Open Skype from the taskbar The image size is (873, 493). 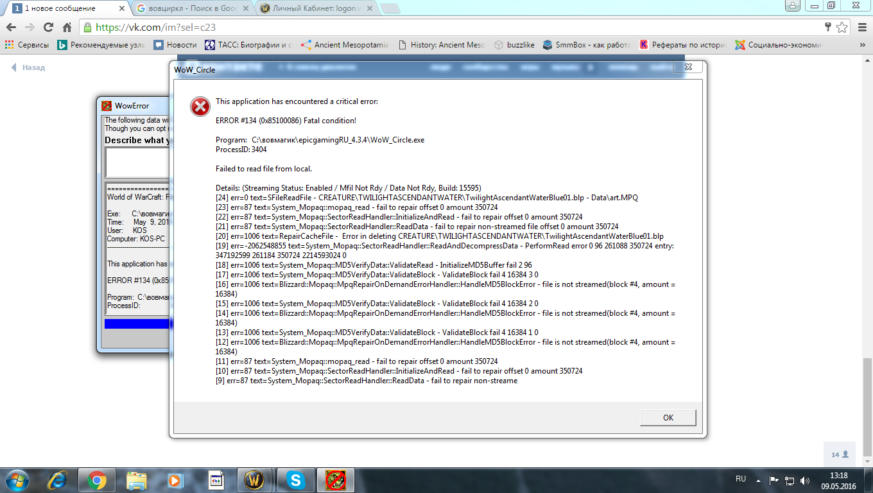(295, 480)
